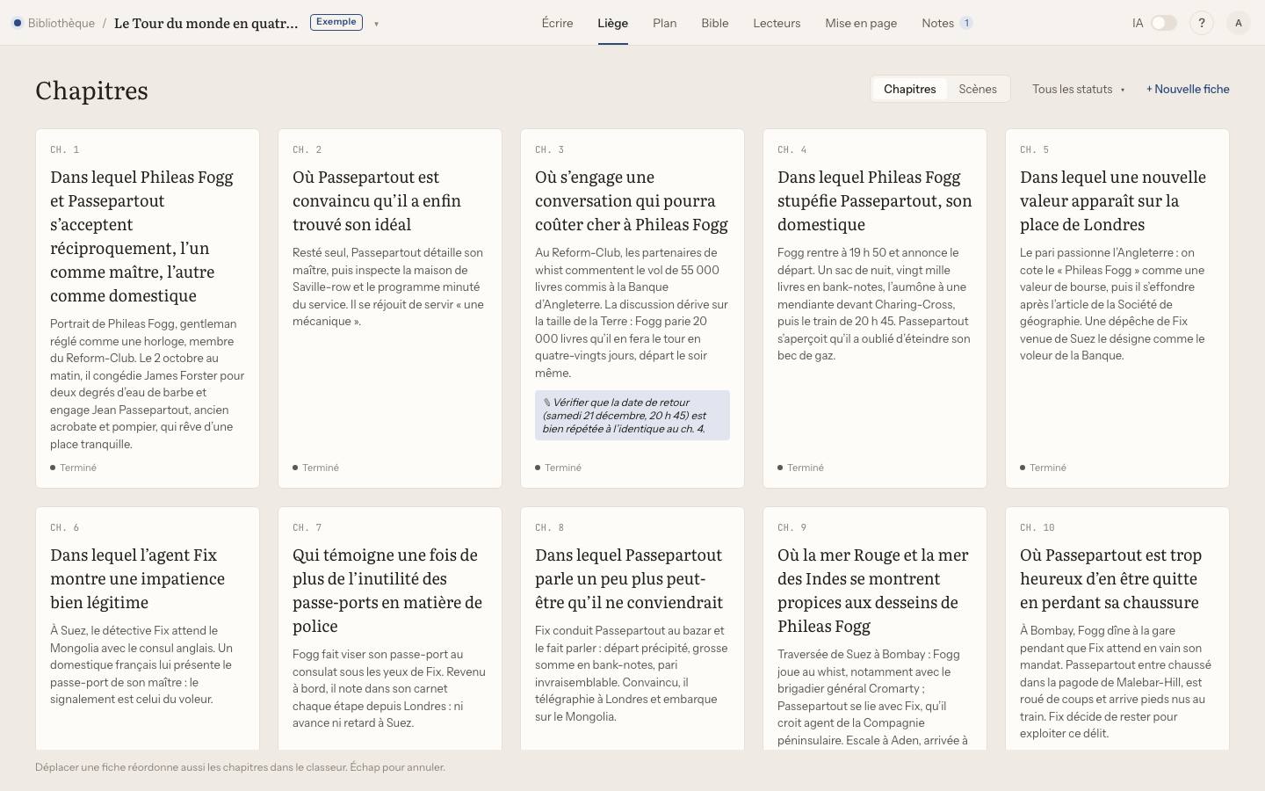This screenshot has height=791, width=1265.
Task: Open the Ch. 4 card title
Action: [x=875, y=200]
